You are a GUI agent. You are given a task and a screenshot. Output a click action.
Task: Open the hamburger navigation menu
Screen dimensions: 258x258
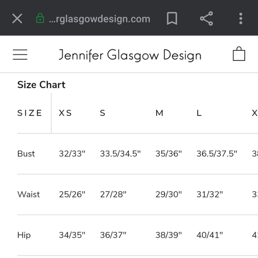pyautogui.click(x=20, y=54)
